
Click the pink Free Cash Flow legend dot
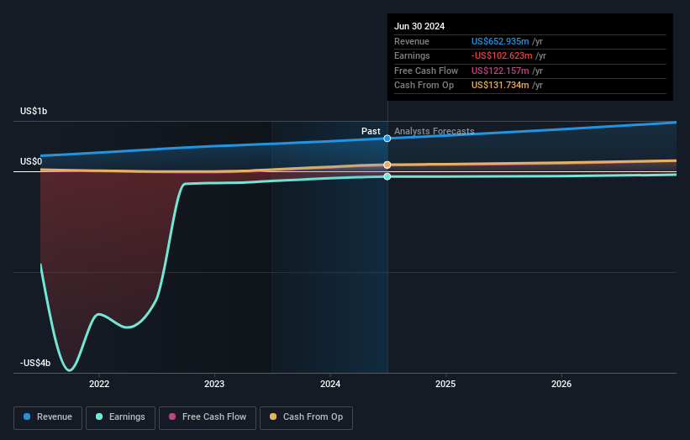click(x=172, y=416)
